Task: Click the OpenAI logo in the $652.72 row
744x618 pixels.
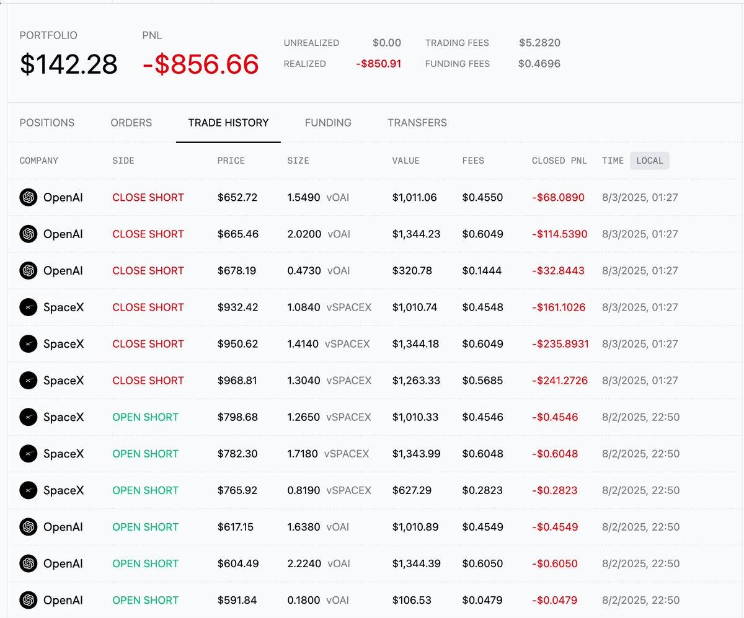Action: point(29,198)
